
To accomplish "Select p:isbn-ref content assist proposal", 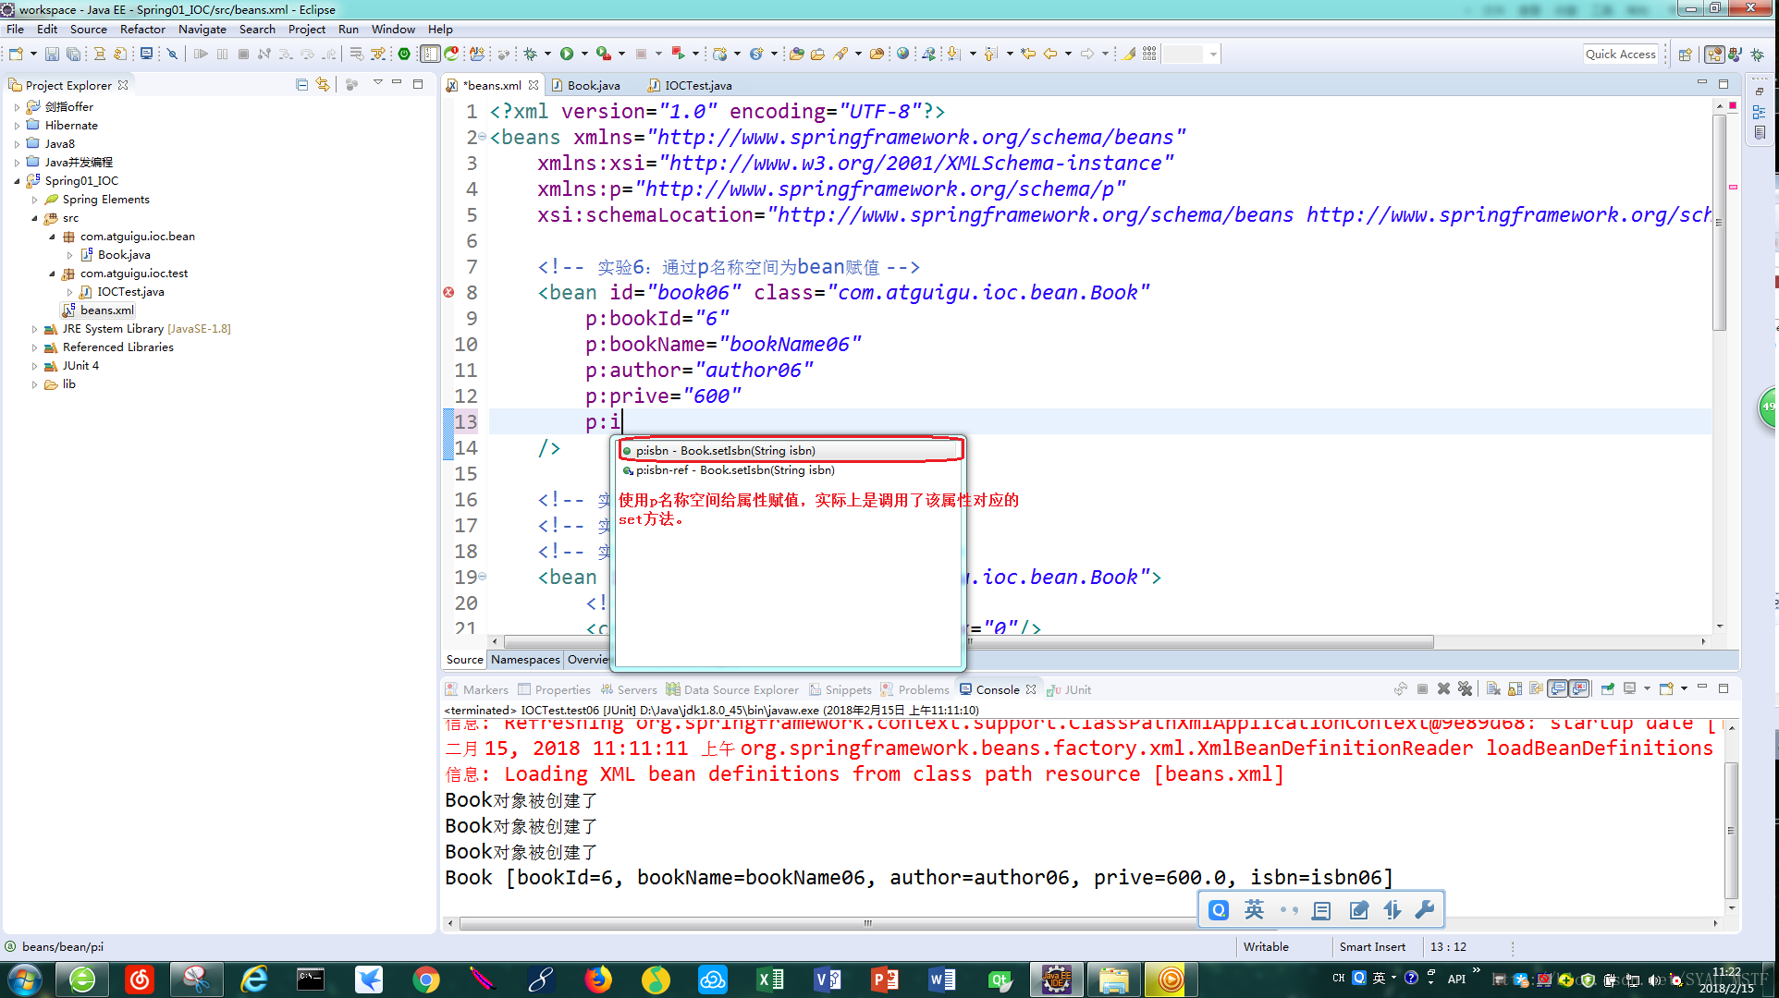I will point(791,470).
